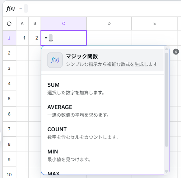181x178 pixels.
Task: Click empty cell A2
Action: tap(22, 53)
